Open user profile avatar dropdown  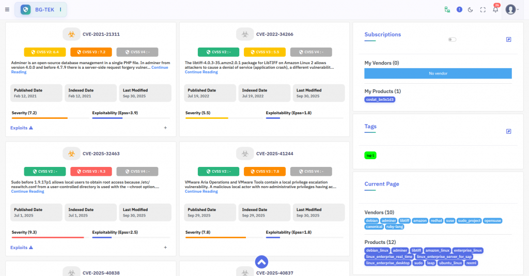(511, 9)
